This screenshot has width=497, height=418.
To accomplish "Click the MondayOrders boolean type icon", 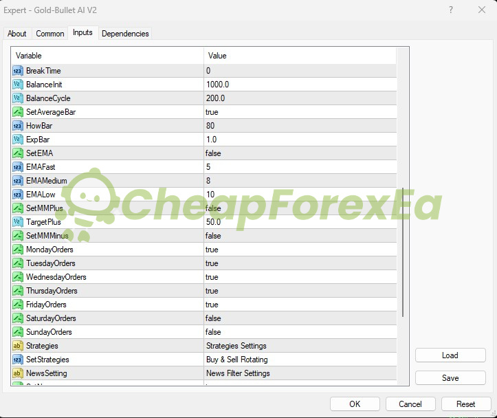I will click(x=18, y=250).
